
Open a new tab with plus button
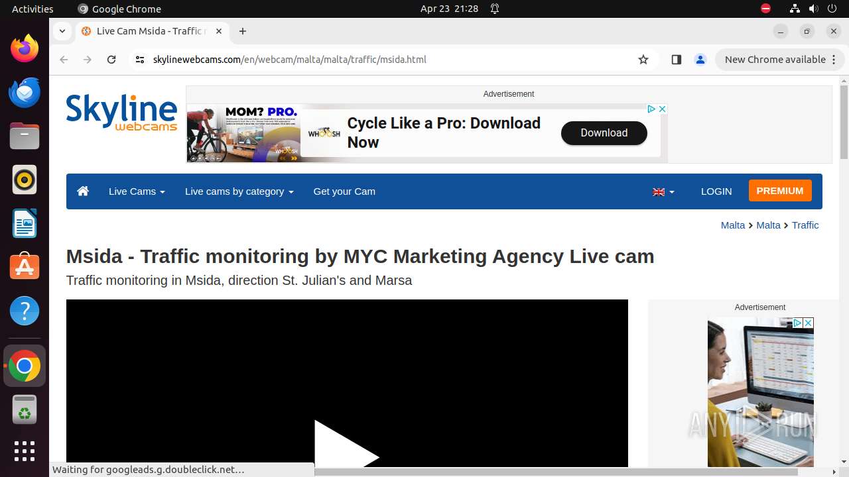click(243, 31)
